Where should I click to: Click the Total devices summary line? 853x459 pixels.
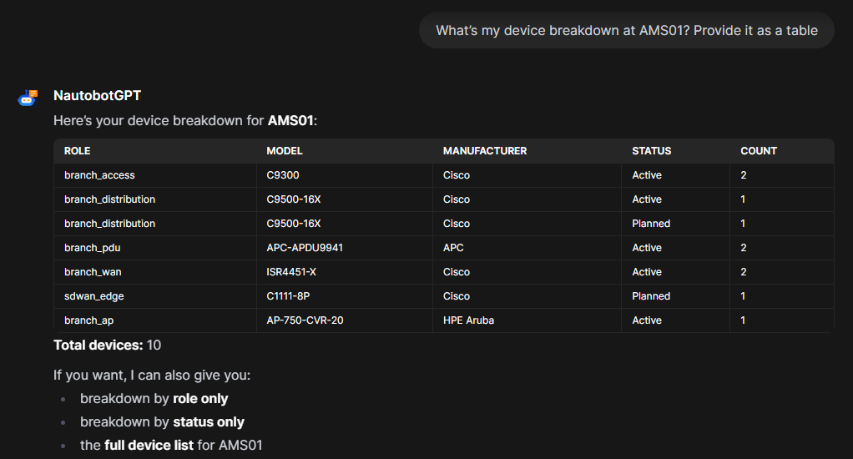click(108, 345)
